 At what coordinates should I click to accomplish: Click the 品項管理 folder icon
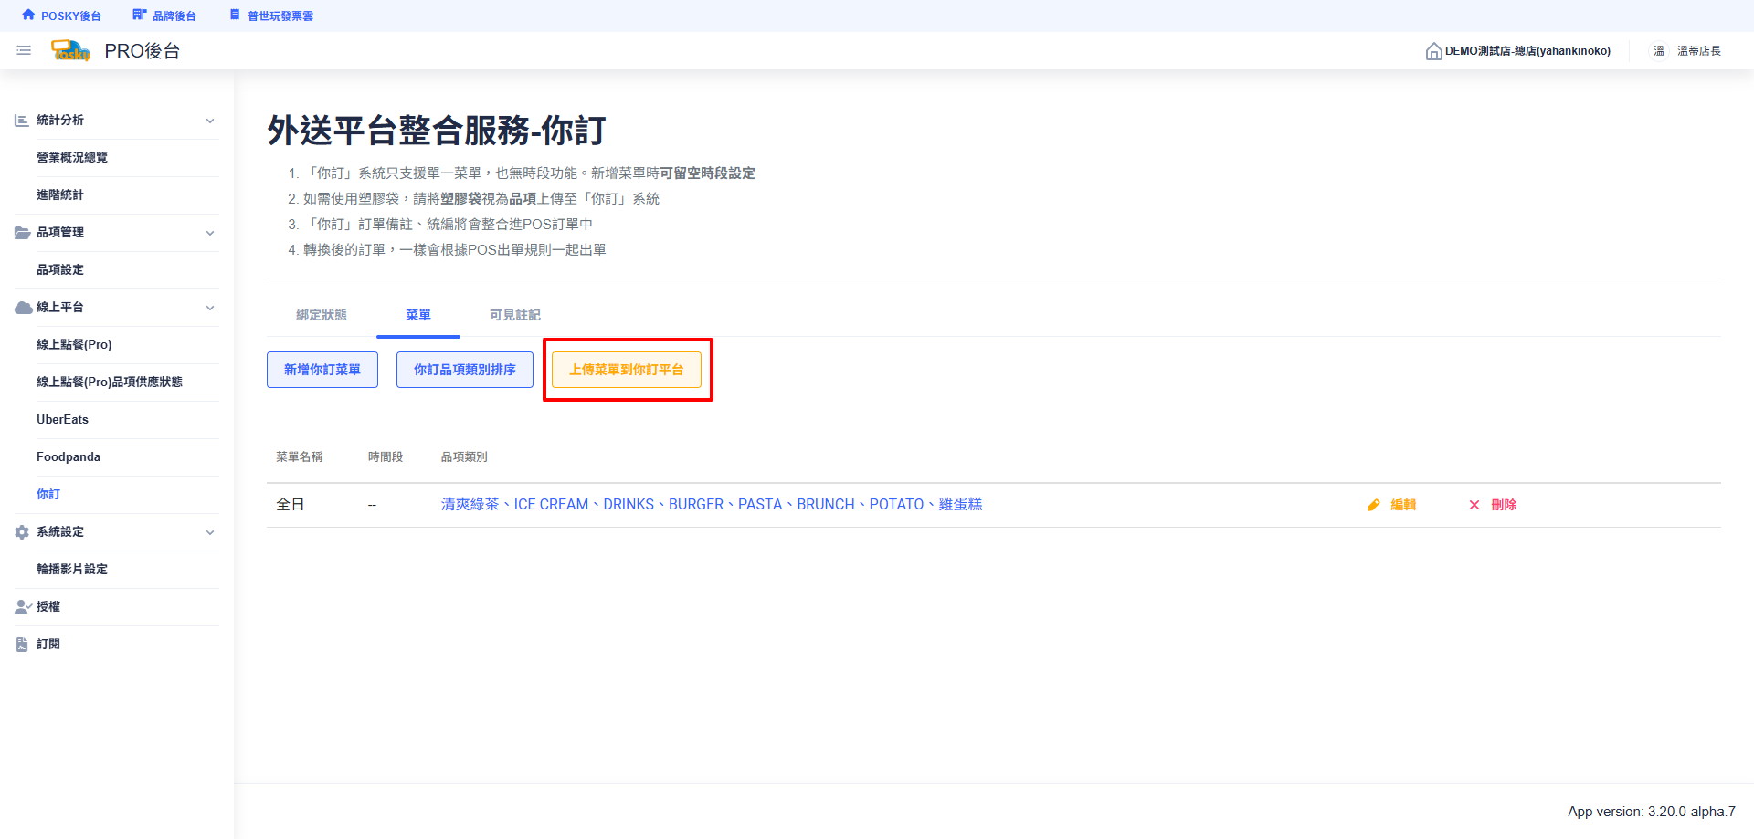(x=22, y=232)
